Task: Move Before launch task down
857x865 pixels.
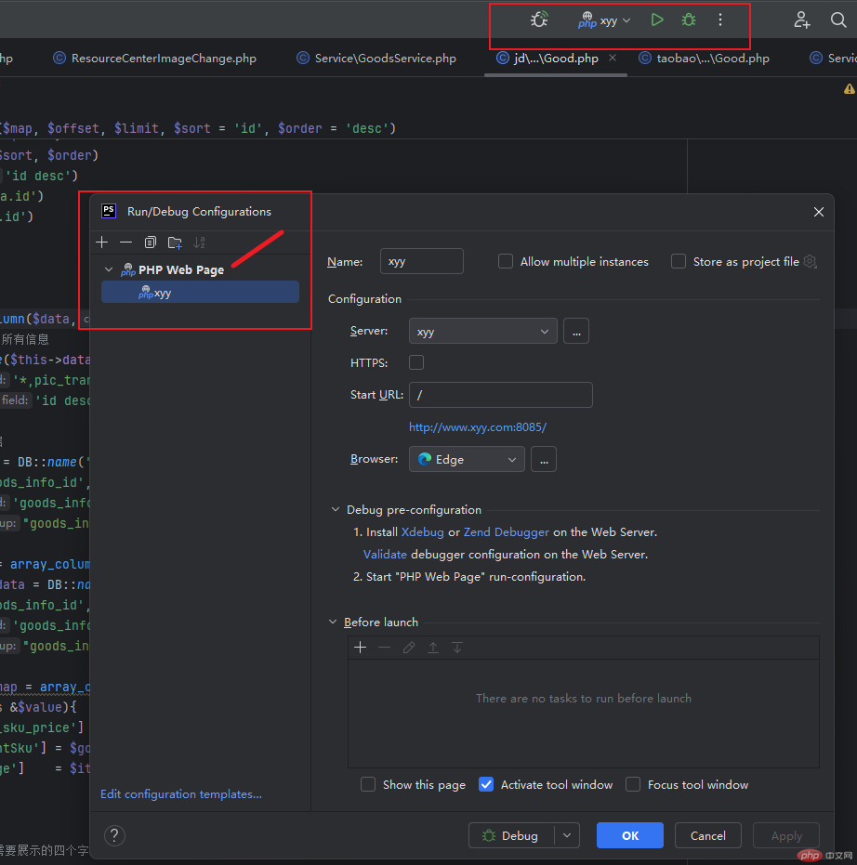Action: (457, 647)
